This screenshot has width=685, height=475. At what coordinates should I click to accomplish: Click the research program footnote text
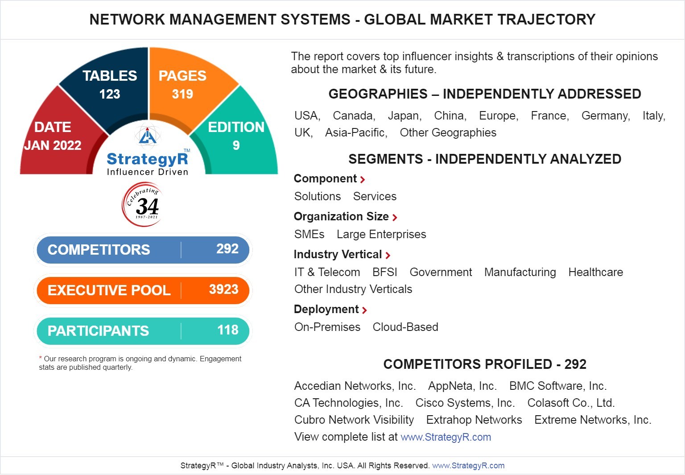click(140, 363)
